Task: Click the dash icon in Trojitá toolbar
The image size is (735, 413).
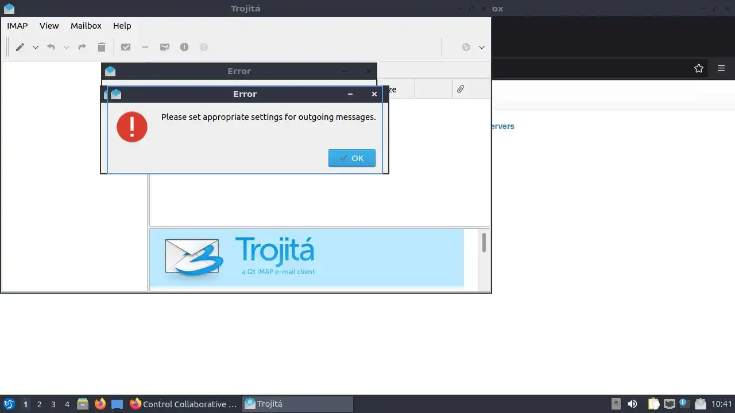Action: [145, 47]
